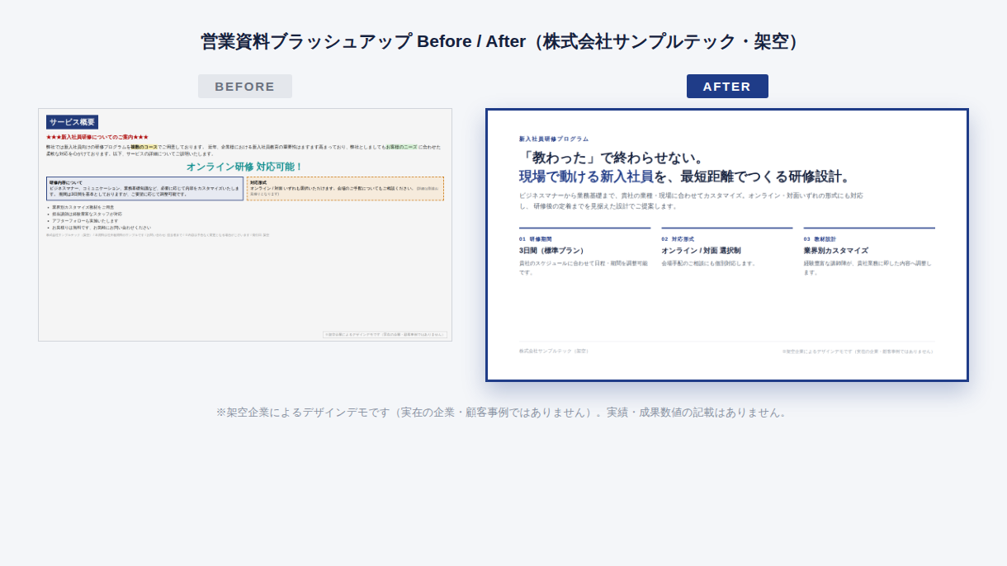Click the お客様のニーズ green highlighted text

tap(401, 147)
